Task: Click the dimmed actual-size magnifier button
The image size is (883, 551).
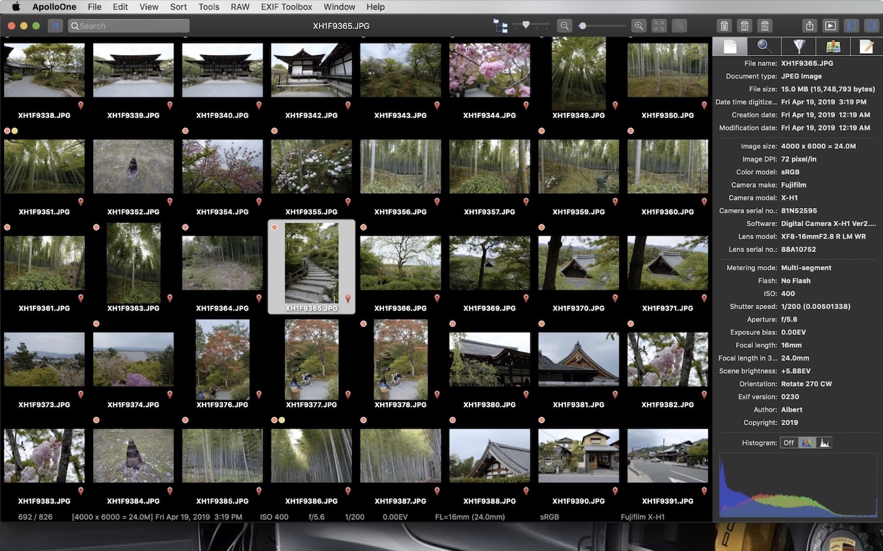Action: point(679,26)
